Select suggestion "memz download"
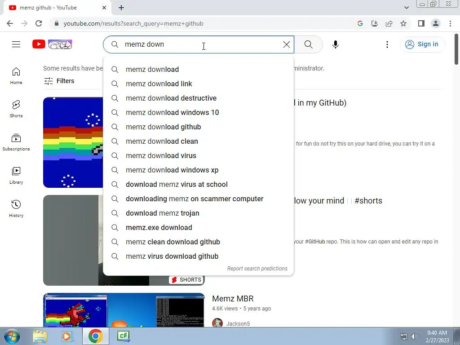The width and height of the screenshot is (460, 345). tap(198, 69)
